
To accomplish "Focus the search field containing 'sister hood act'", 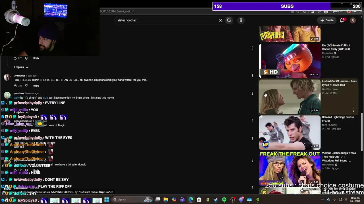I will (166, 20).
